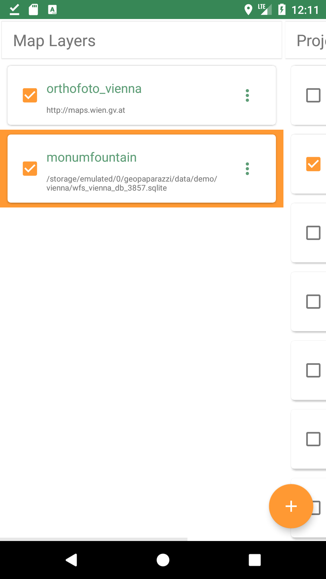Screen dimensions: 326x579
Task: Open monumfountain three-dot options menu
Action: (247, 169)
